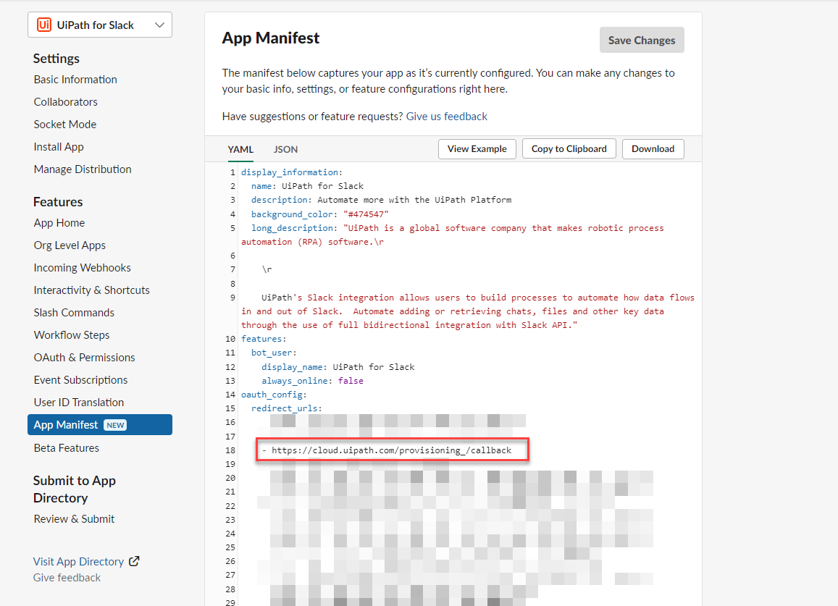The image size is (838, 606).
Task: Go to Interactivity & Shortcuts
Action: click(x=92, y=290)
